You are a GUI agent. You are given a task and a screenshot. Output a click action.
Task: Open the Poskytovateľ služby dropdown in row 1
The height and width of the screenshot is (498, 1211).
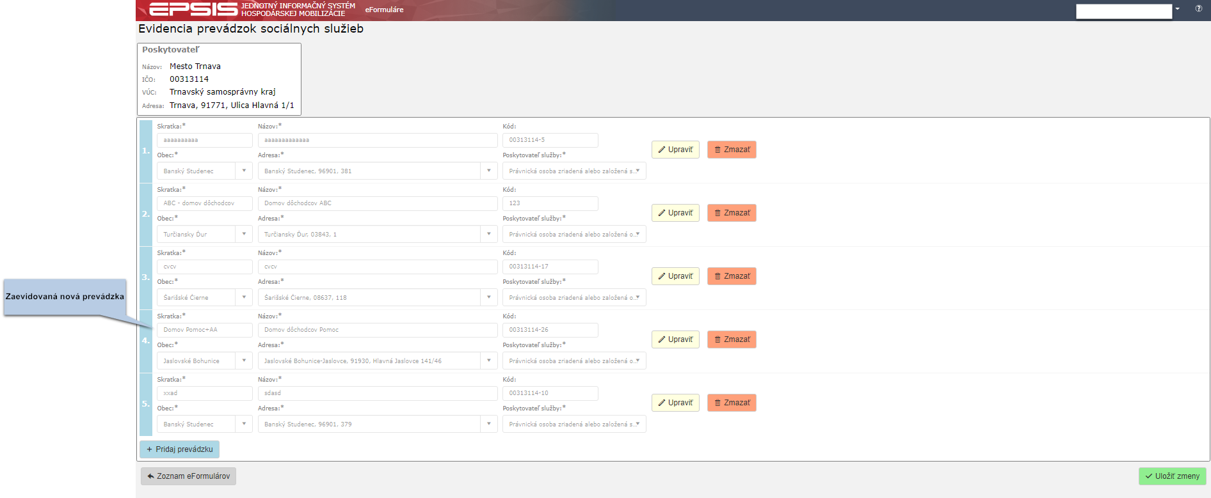pyautogui.click(x=574, y=171)
